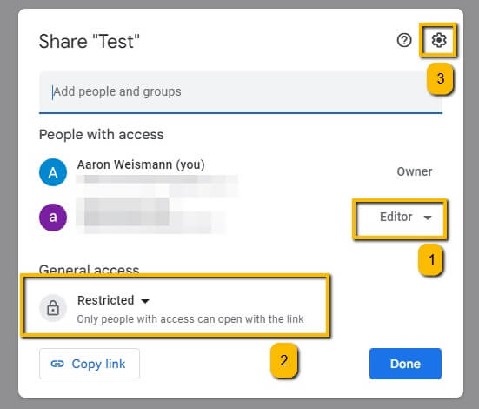This screenshot has width=479, height=409.
Task: Click the blurred second user's name
Action: (x=126, y=211)
